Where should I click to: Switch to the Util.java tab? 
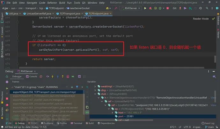[x=13, y=14]
